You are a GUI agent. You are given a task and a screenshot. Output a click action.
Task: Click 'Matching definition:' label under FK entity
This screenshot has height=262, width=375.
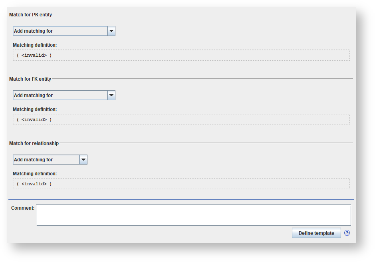[x=35, y=109]
